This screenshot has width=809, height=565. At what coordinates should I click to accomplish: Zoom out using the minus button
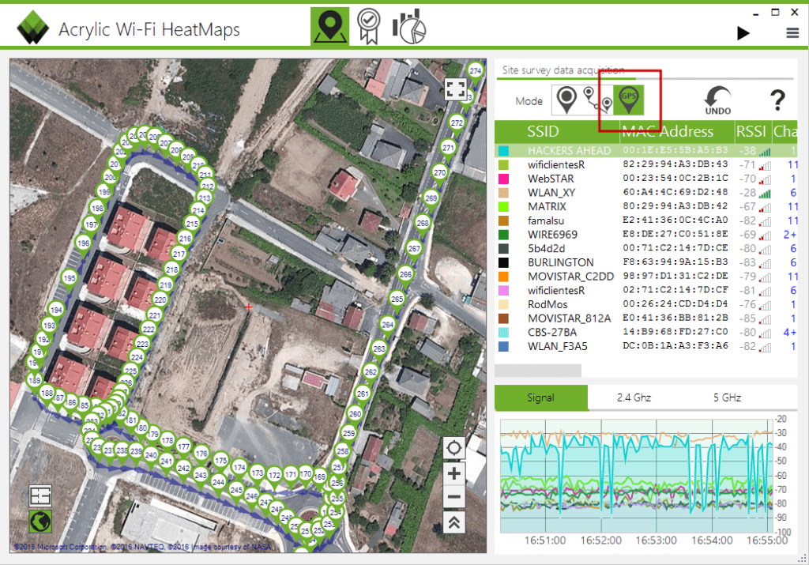click(454, 497)
